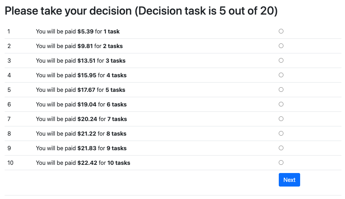Pick the radio button paying $21.22 for 8 tasks
The image size is (345, 199).
(x=281, y=133)
